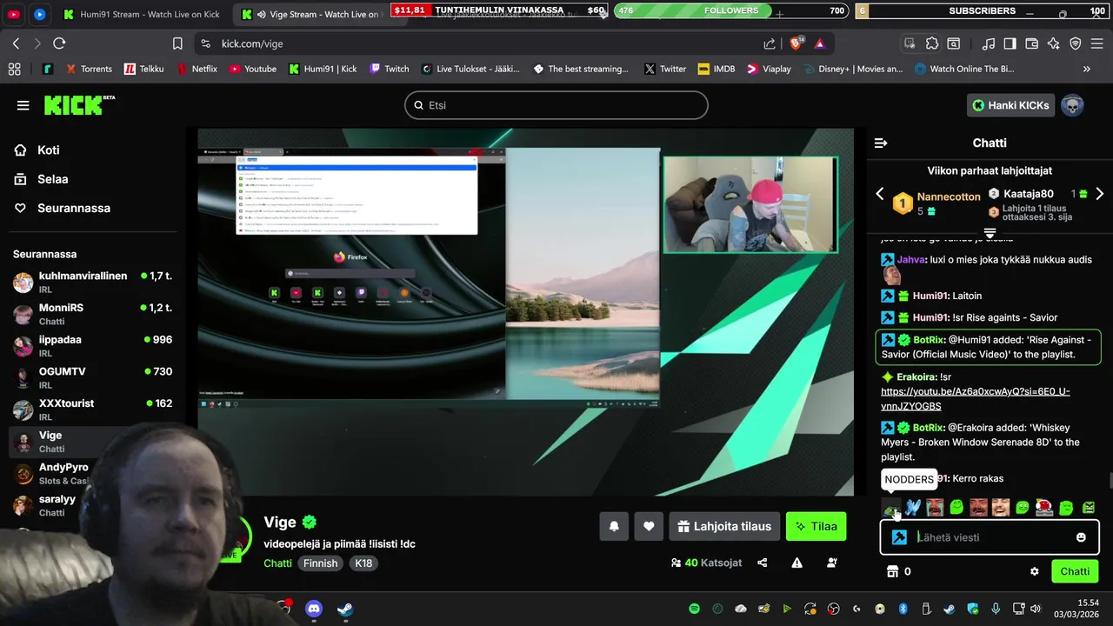Open the browser VPN shield icon

click(x=1076, y=43)
